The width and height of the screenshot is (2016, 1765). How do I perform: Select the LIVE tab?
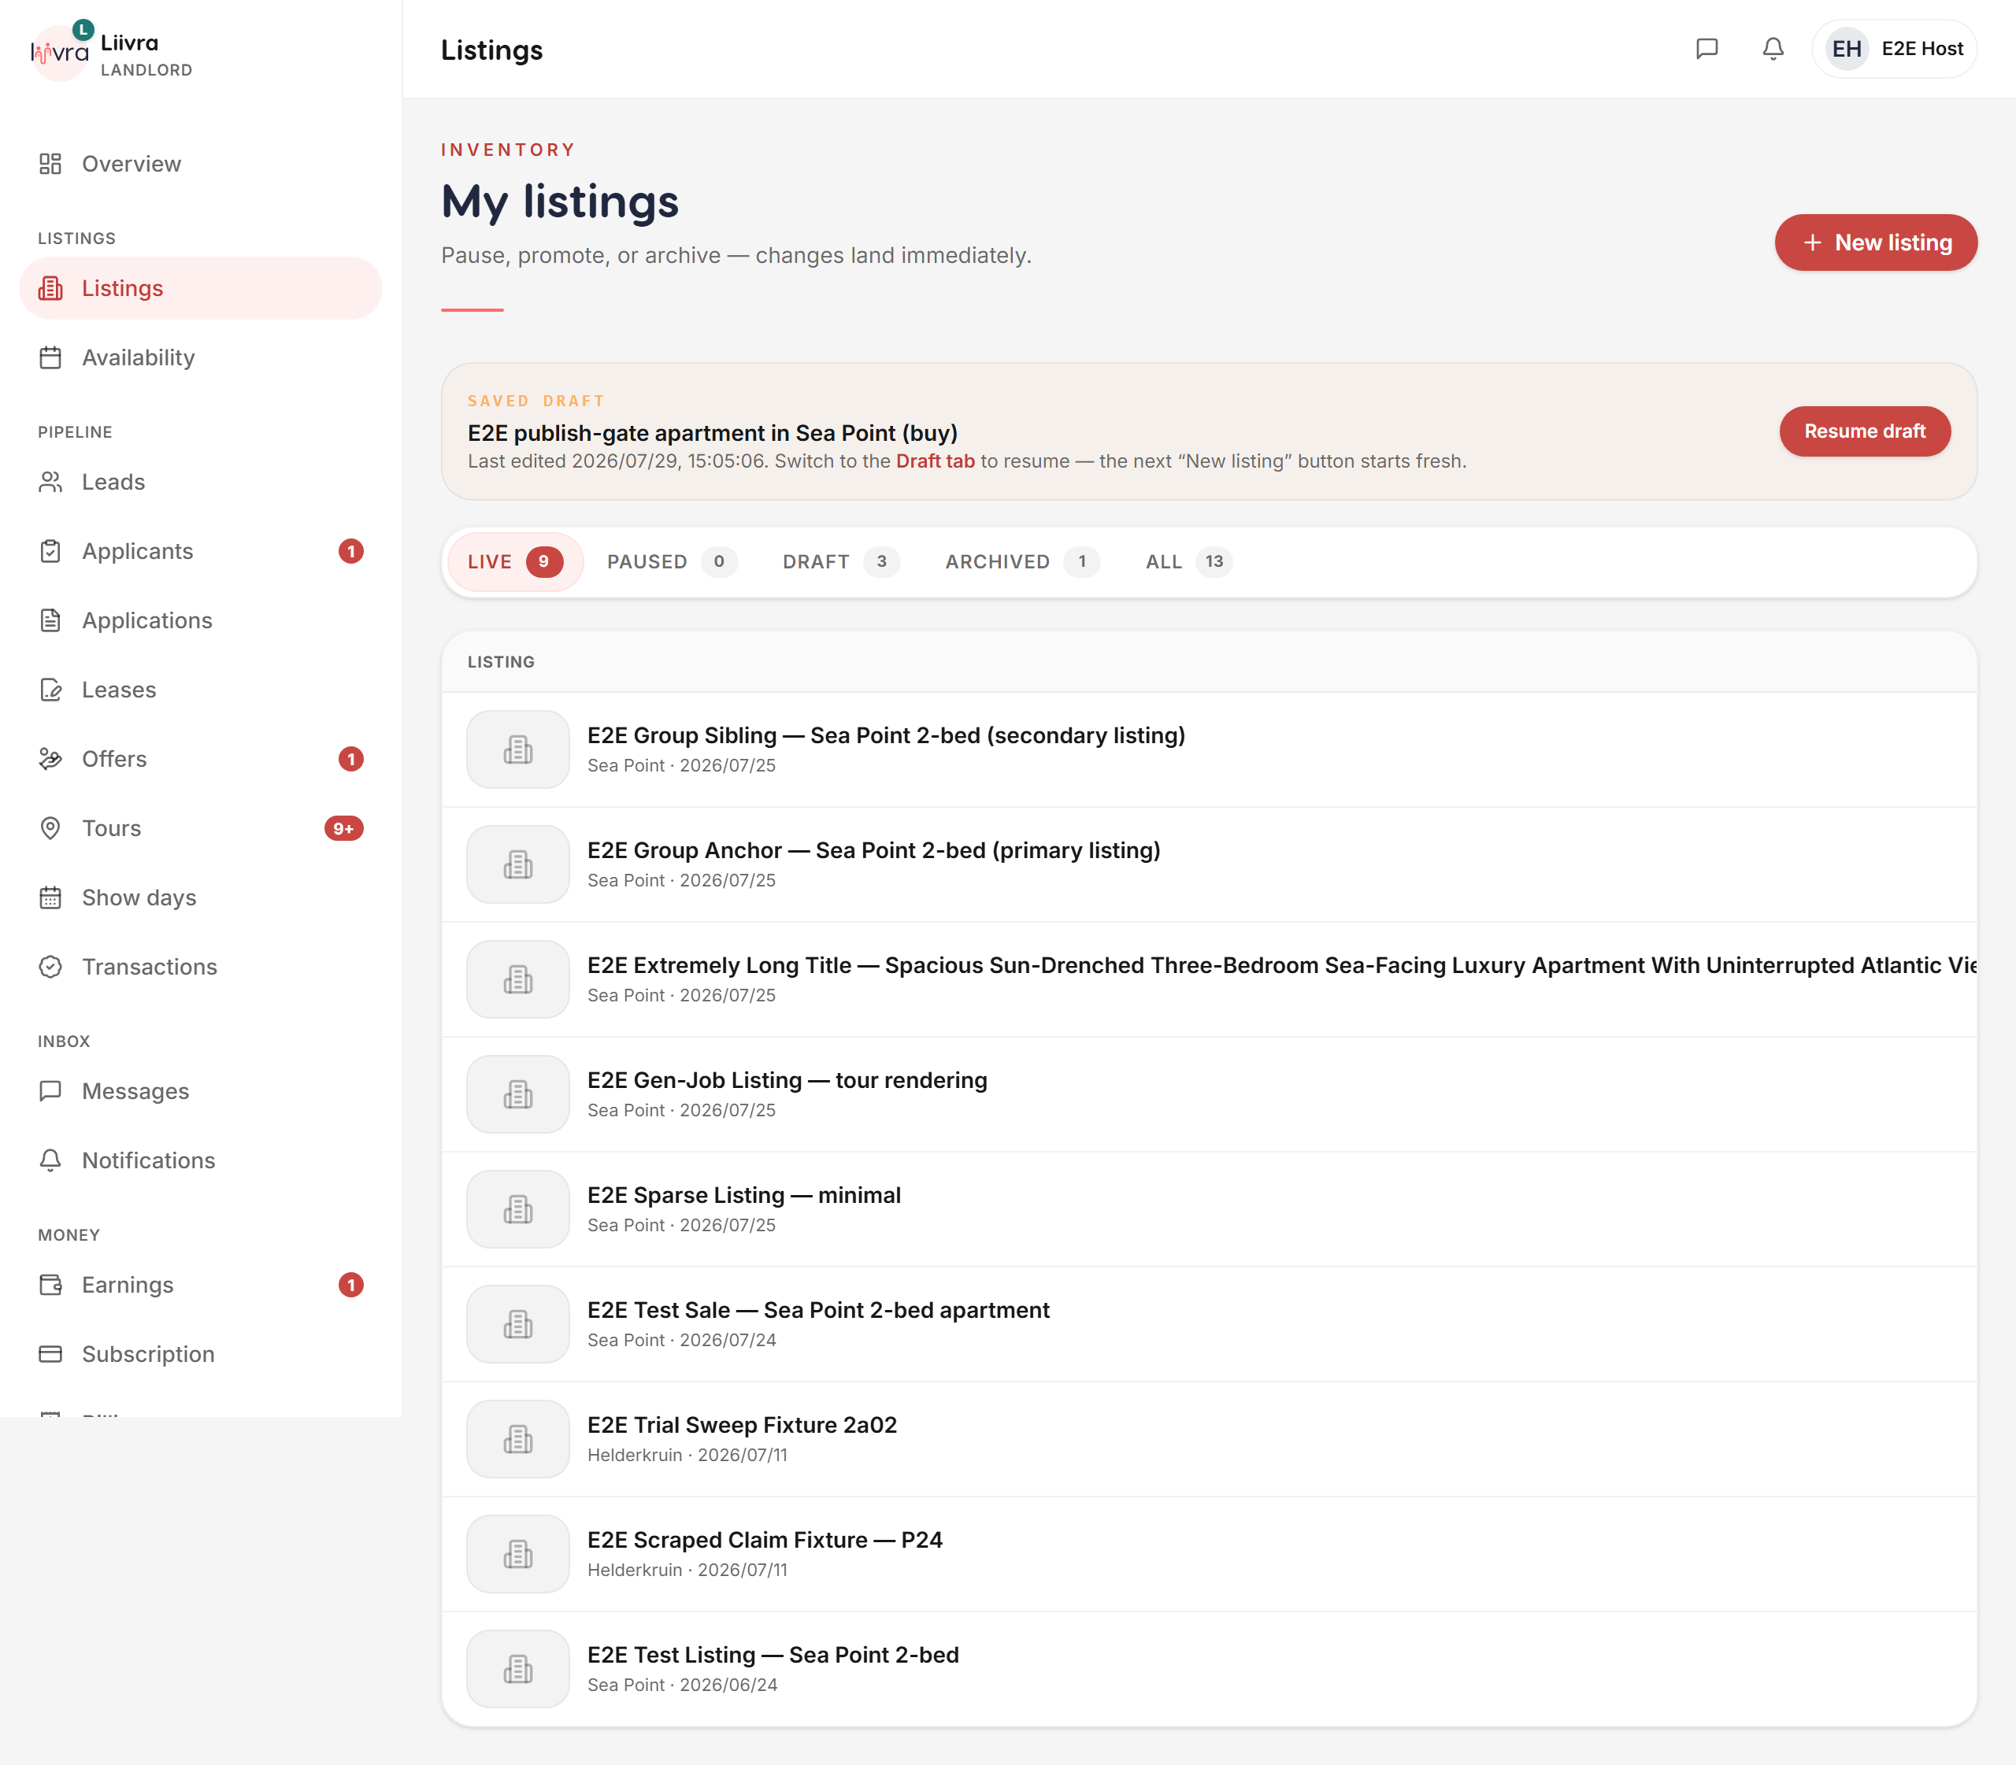pyautogui.click(x=514, y=561)
